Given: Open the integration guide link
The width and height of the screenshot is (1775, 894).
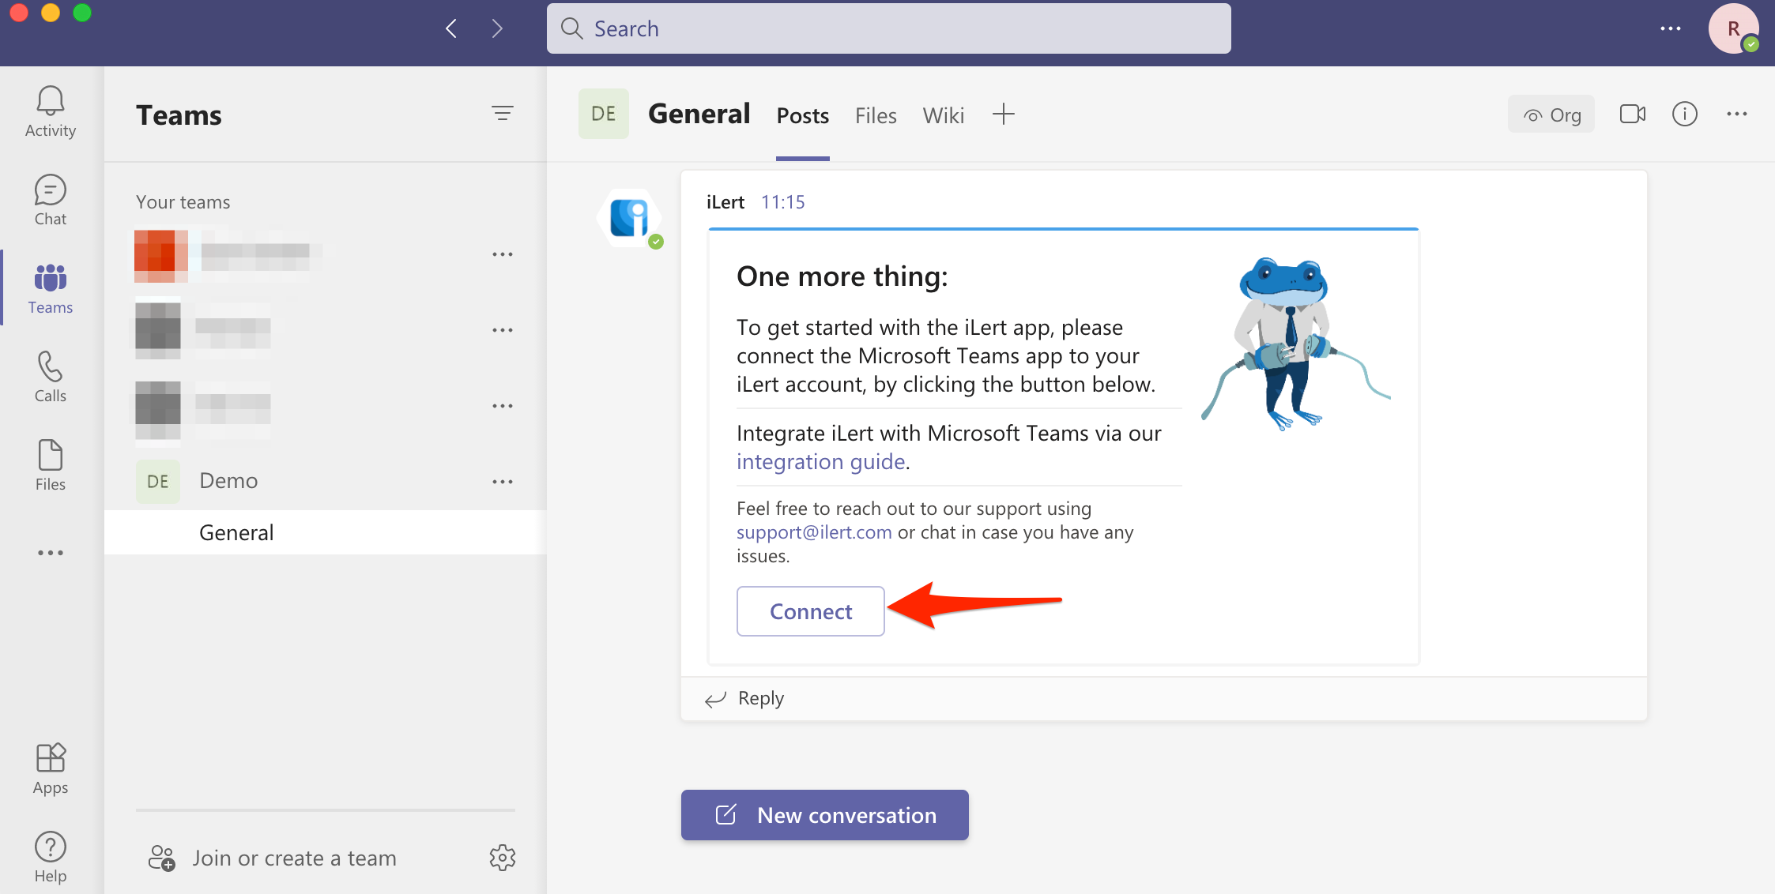Looking at the screenshot, I should click(x=820, y=461).
